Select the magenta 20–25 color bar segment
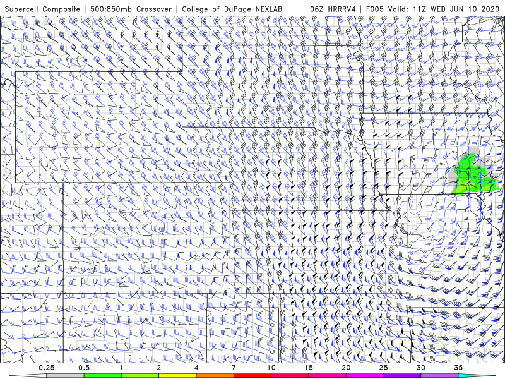505x379 pixels. [x=365, y=376]
